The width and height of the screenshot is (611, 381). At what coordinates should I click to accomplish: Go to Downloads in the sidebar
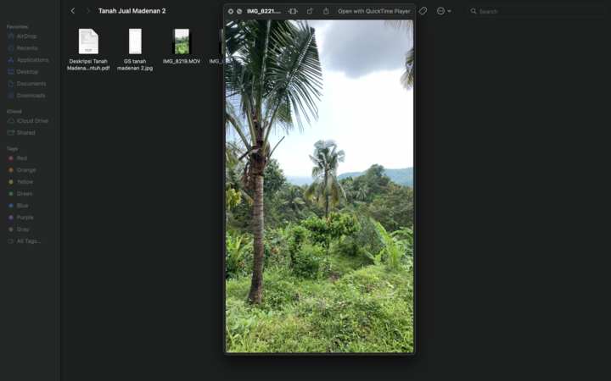click(31, 96)
